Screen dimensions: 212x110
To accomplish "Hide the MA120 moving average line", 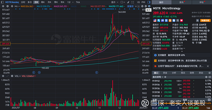I will pos(98,6).
